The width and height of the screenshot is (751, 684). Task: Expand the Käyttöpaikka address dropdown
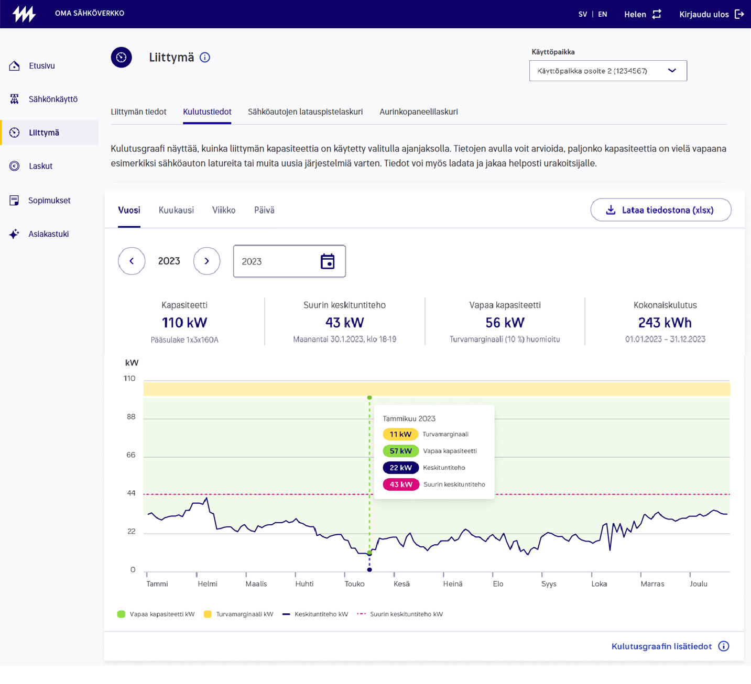pyautogui.click(x=607, y=71)
